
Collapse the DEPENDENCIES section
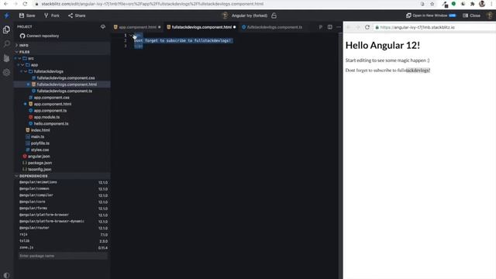pyautogui.click(x=62, y=176)
